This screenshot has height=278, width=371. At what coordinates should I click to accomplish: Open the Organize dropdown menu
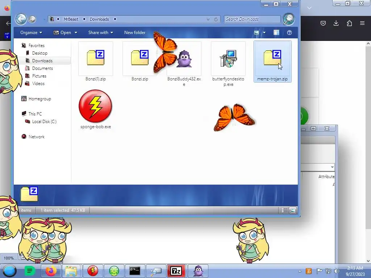click(x=31, y=33)
